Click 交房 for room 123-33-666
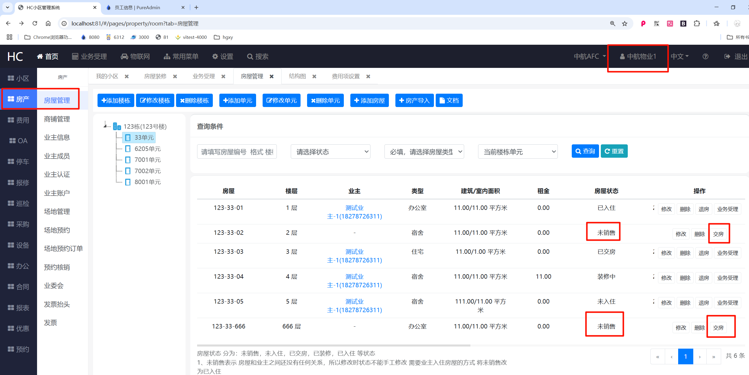 click(x=718, y=328)
